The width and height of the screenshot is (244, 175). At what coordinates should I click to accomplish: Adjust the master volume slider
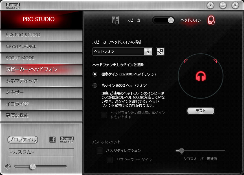[33, 167]
